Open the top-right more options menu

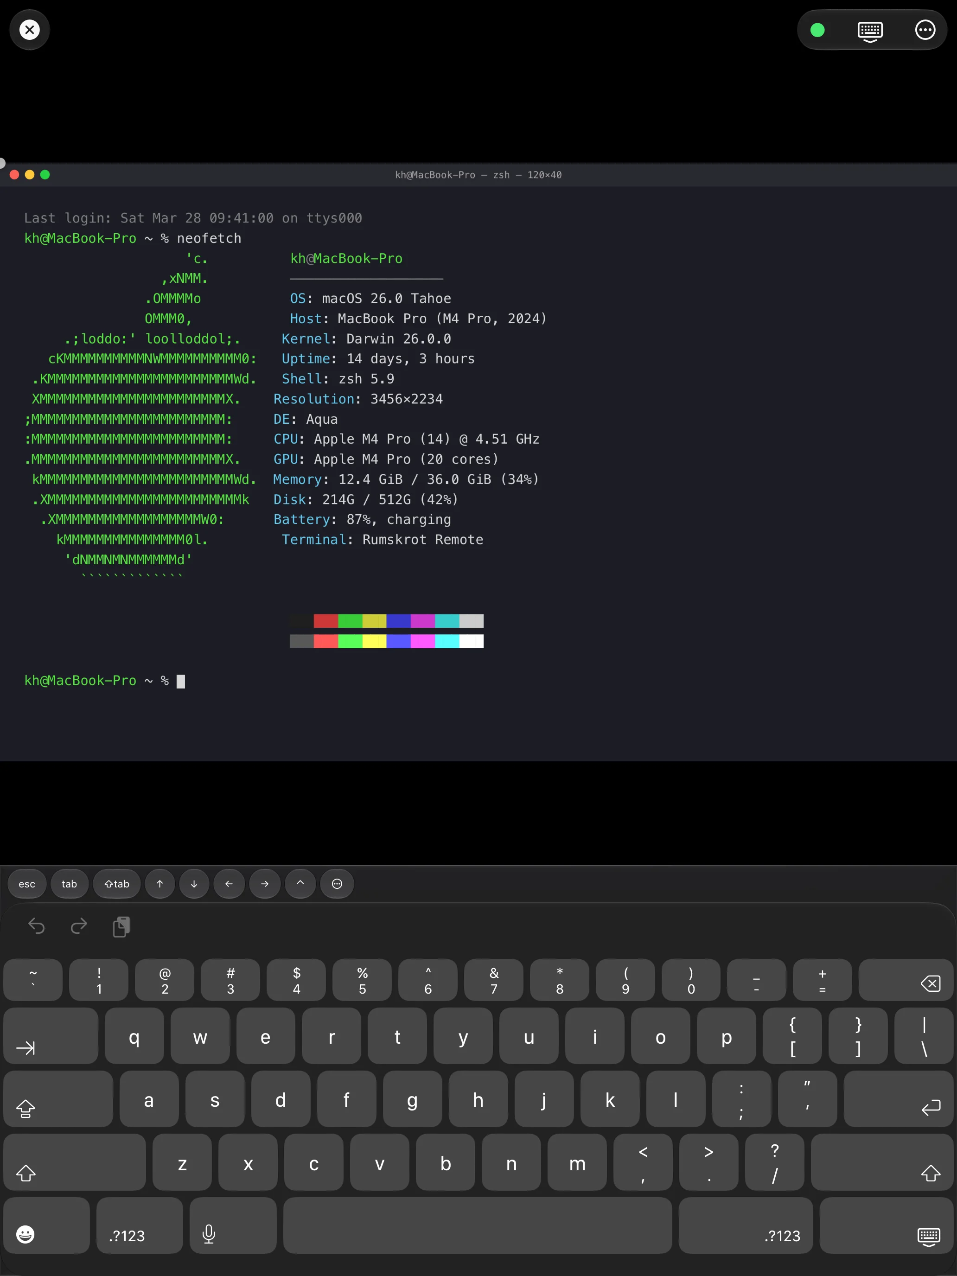[x=925, y=30]
